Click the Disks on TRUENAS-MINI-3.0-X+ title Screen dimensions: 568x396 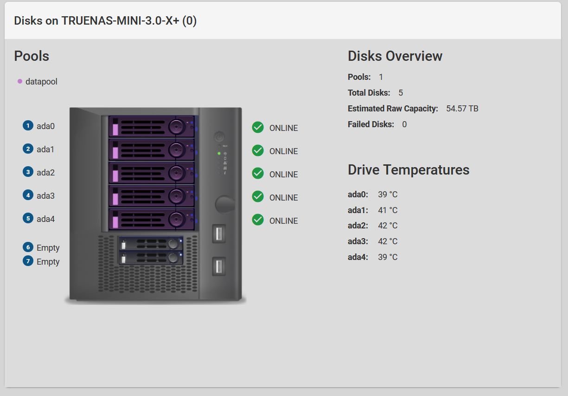[x=105, y=21]
